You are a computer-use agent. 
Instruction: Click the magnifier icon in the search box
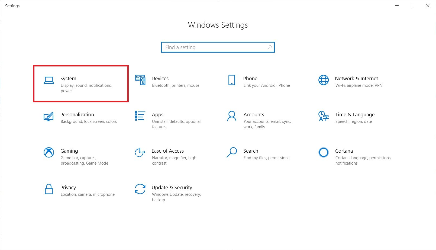click(270, 47)
